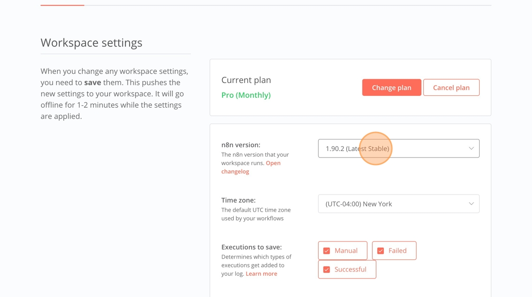Click the chevron arrow in n8n version field
532x297 pixels.
471,148
